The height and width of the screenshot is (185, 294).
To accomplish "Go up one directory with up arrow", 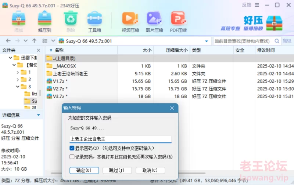I will (x=34, y=41).
